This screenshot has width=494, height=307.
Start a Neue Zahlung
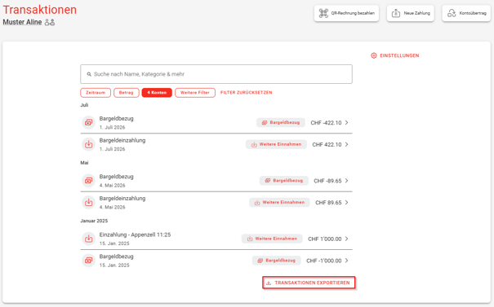point(410,13)
